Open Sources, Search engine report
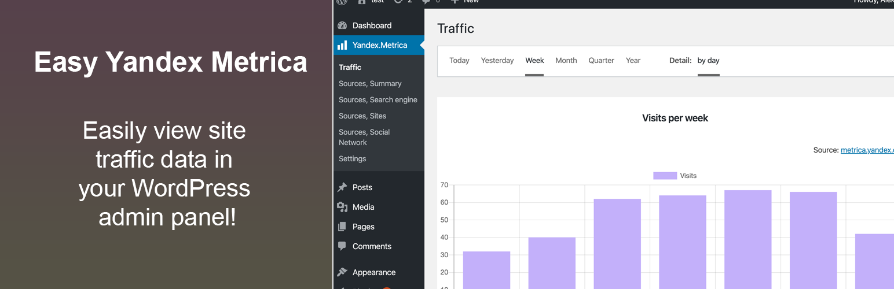Screen dimensions: 894x289 378,100
